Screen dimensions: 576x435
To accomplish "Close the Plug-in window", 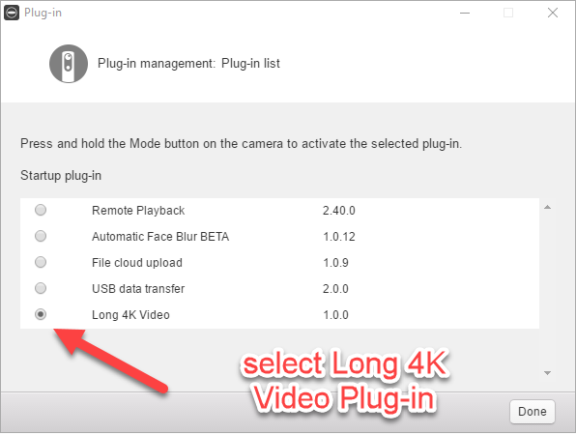I will coord(553,13).
